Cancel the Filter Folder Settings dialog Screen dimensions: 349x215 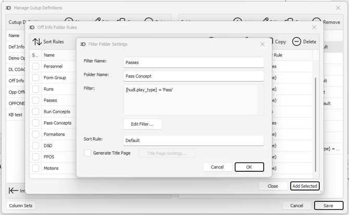[217, 167]
